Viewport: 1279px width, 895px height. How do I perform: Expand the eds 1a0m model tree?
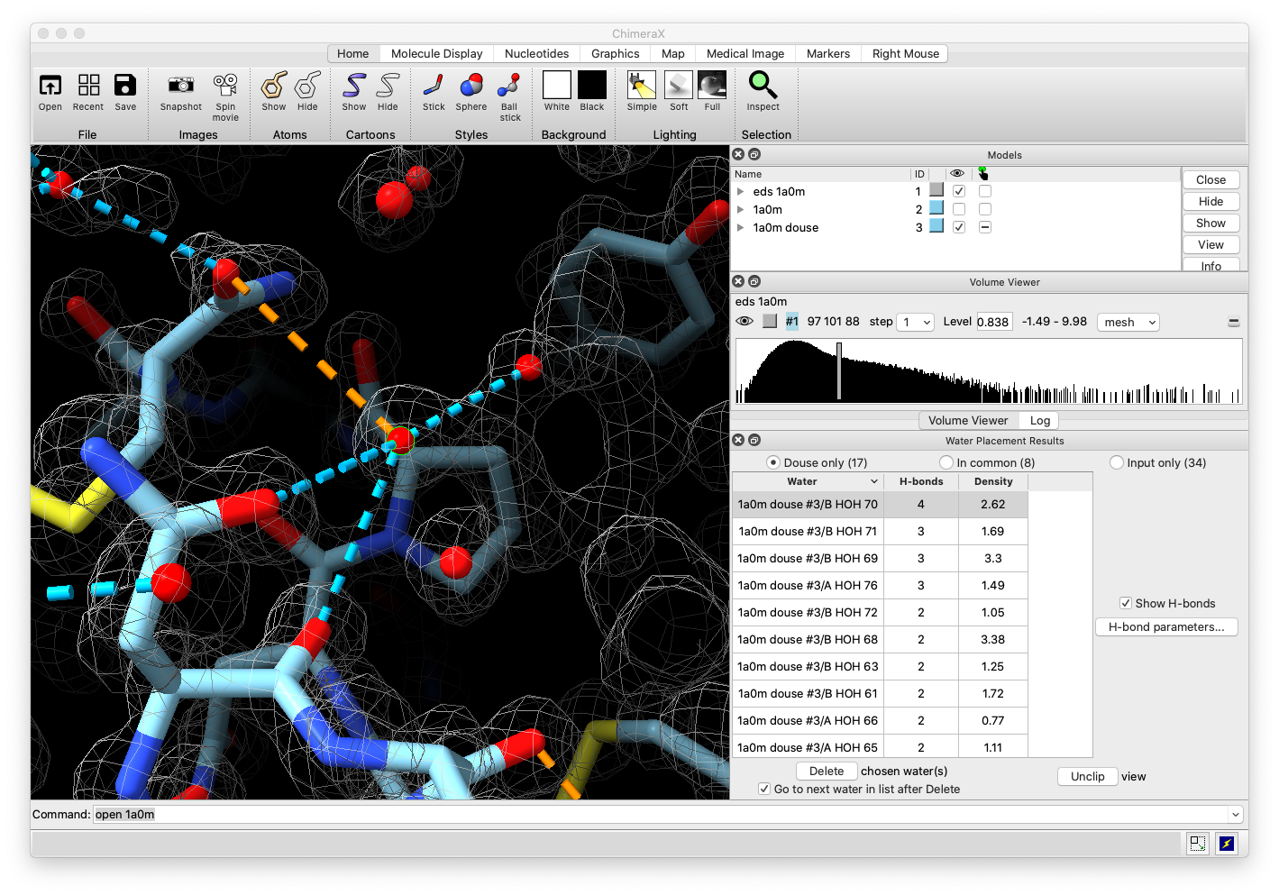click(x=741, y=191)
